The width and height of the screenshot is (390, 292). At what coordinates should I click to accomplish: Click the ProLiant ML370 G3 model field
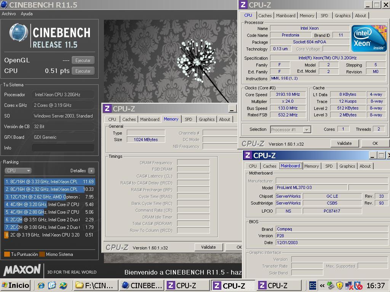coord(312,187)
